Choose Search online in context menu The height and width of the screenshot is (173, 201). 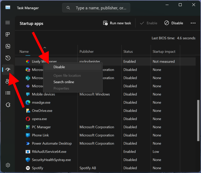tap(64, 82)
